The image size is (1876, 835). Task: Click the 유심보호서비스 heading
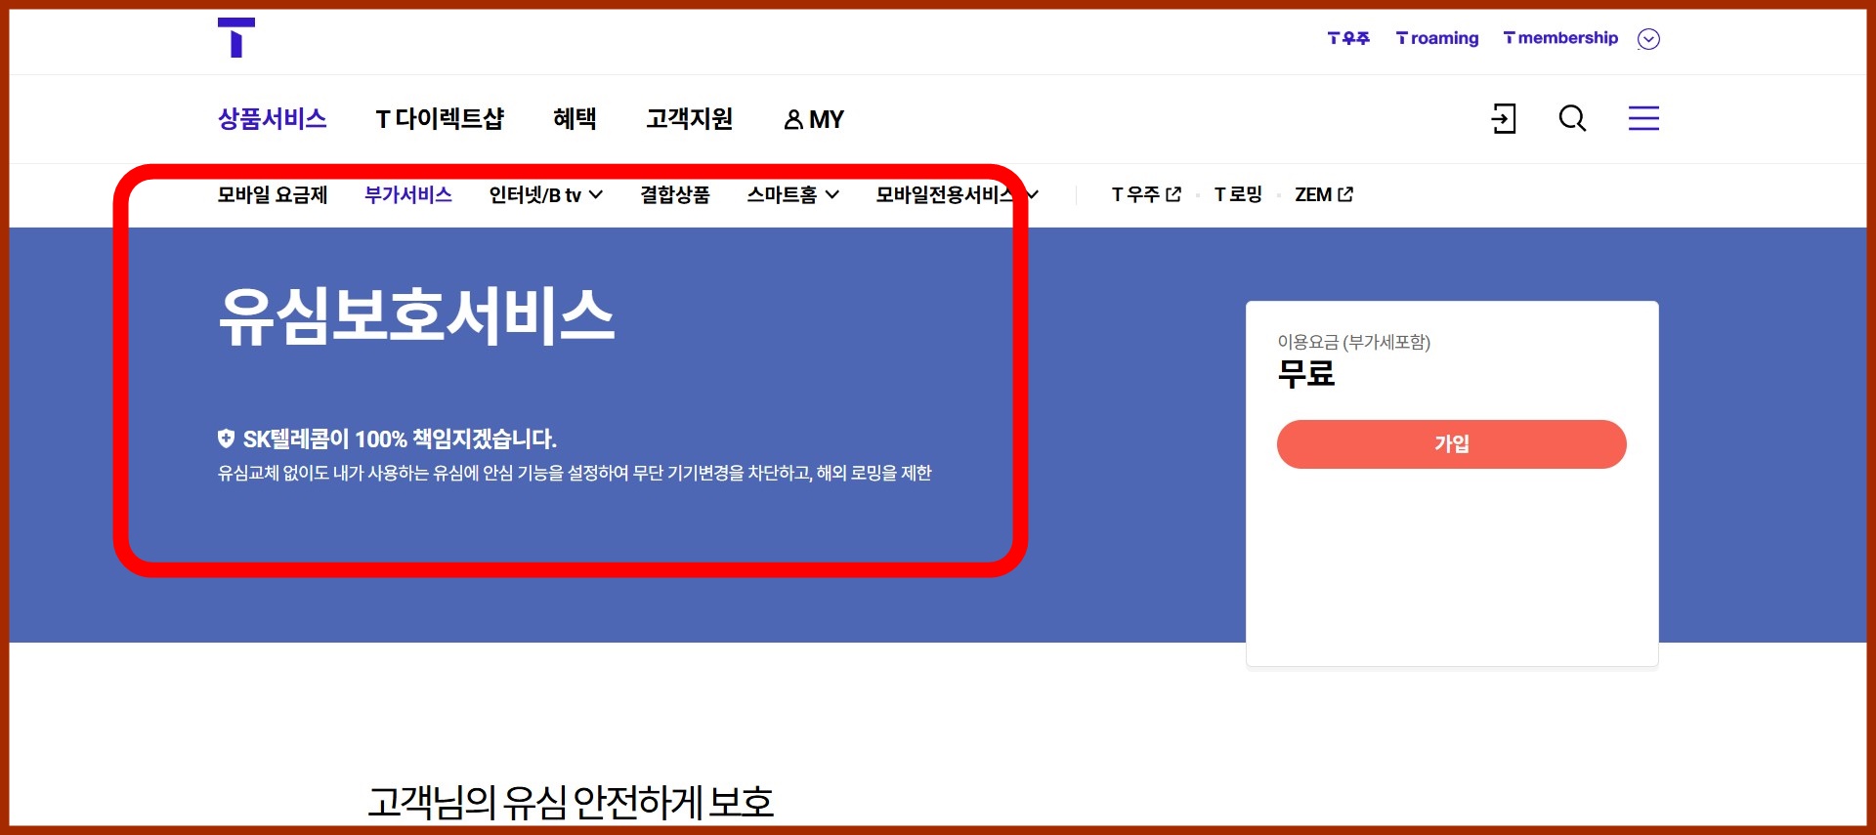[x=416, y=315]
